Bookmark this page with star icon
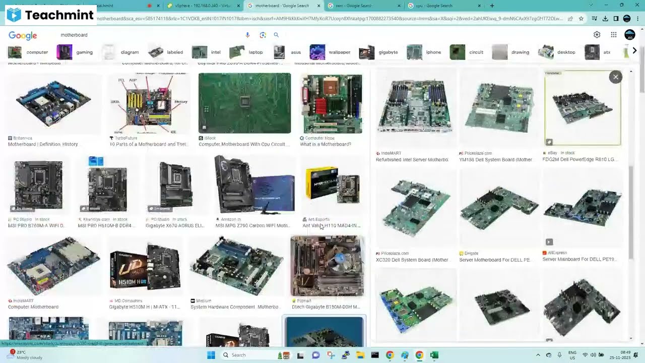This screenshot has height=363, width=645. (581, 19)
